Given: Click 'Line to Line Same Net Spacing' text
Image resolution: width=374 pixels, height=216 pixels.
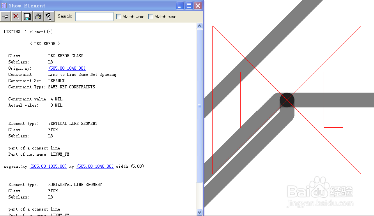Looking at the screenshot, I should (x=82, y=75).
